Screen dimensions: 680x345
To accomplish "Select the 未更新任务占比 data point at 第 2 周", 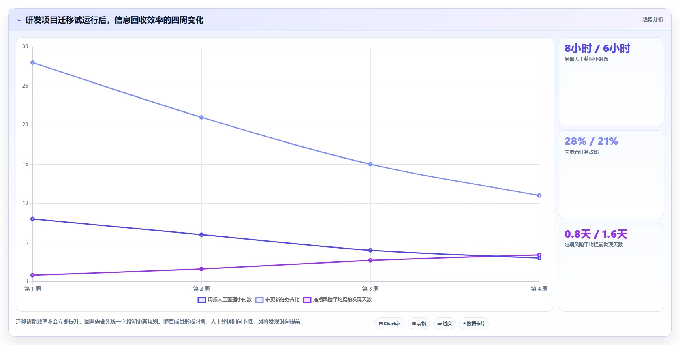I will [201, 118].
